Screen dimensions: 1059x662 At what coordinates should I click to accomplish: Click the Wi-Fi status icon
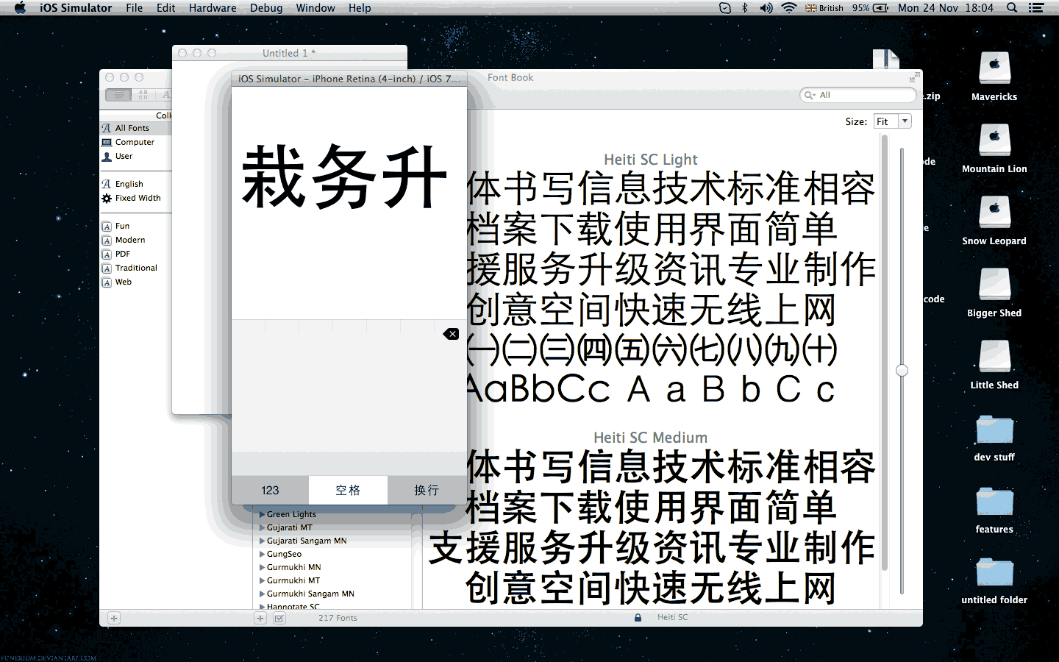789,8
